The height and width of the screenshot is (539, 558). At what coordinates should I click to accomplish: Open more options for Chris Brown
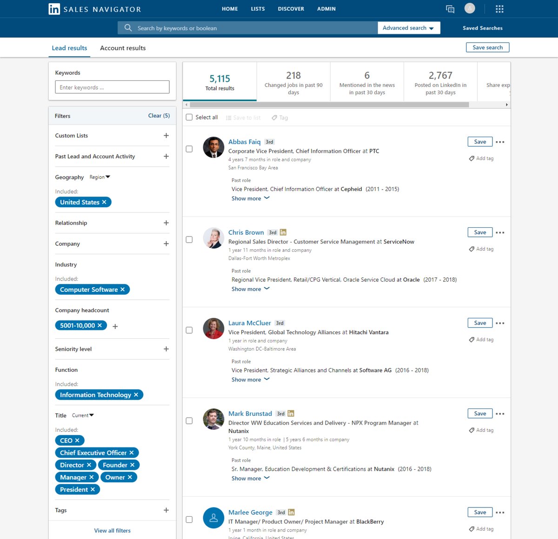coord(500,233)
